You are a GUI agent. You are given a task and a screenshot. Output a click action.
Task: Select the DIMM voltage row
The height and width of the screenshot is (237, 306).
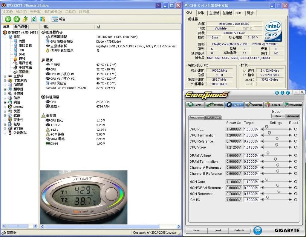pos(75,144)
